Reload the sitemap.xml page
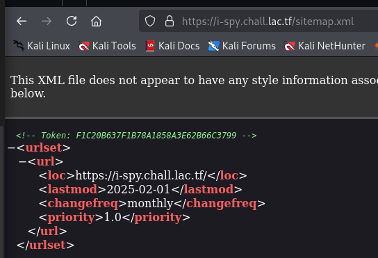This screenshot has width=378, height=258. (x=72, y=21)
